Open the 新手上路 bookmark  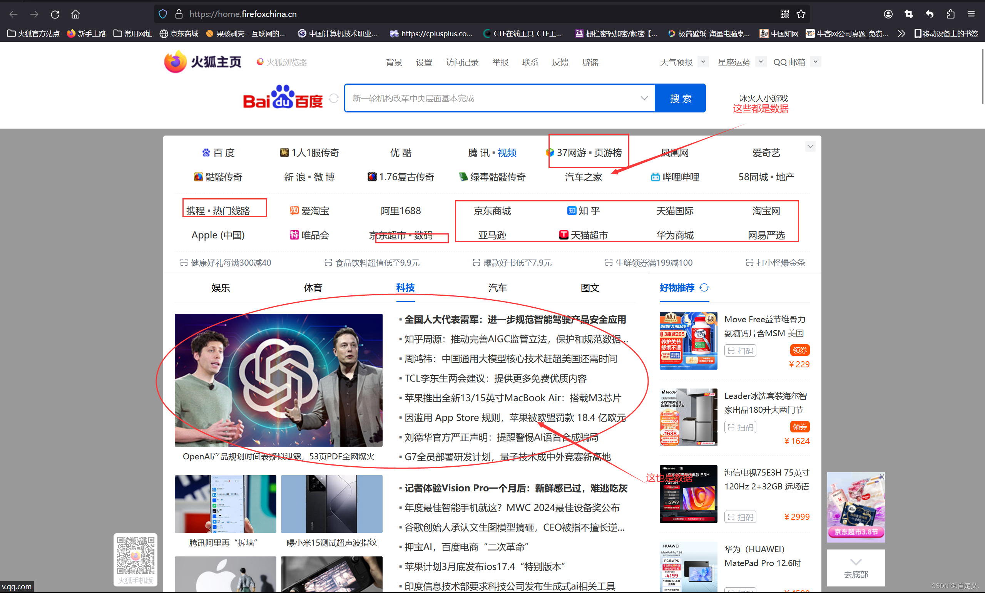click(x=86, y=34)
